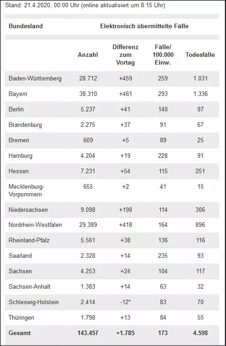Click the Thüringen row label
Image resolution: width=226 pixels, height=346 pixels.
click(x=21, y=317)
